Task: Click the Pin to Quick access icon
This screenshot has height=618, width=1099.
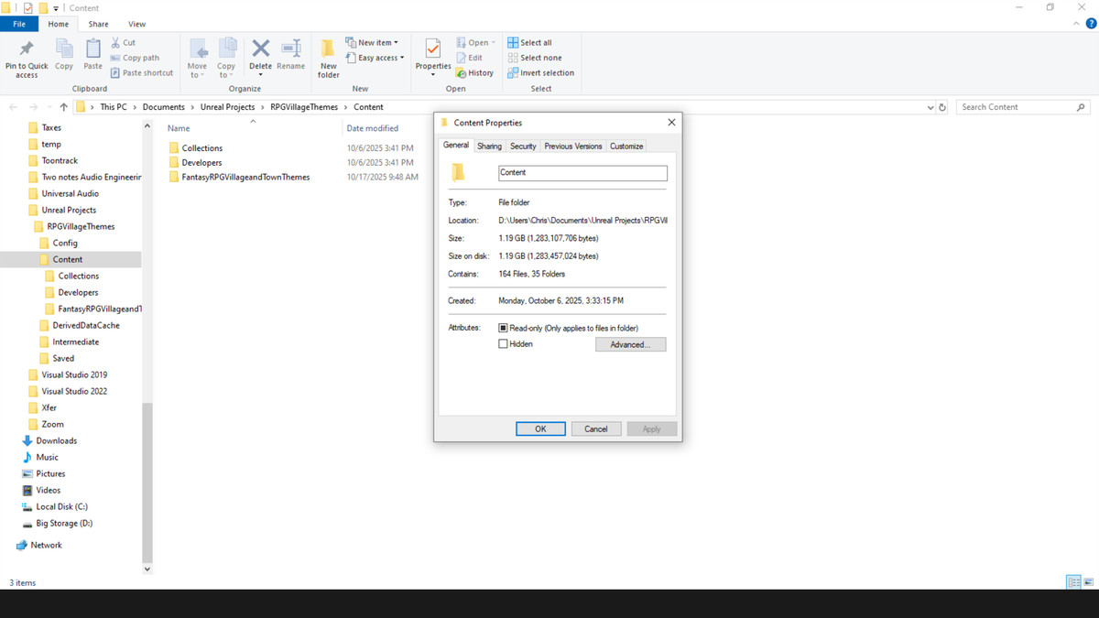Action: (26, 55)
